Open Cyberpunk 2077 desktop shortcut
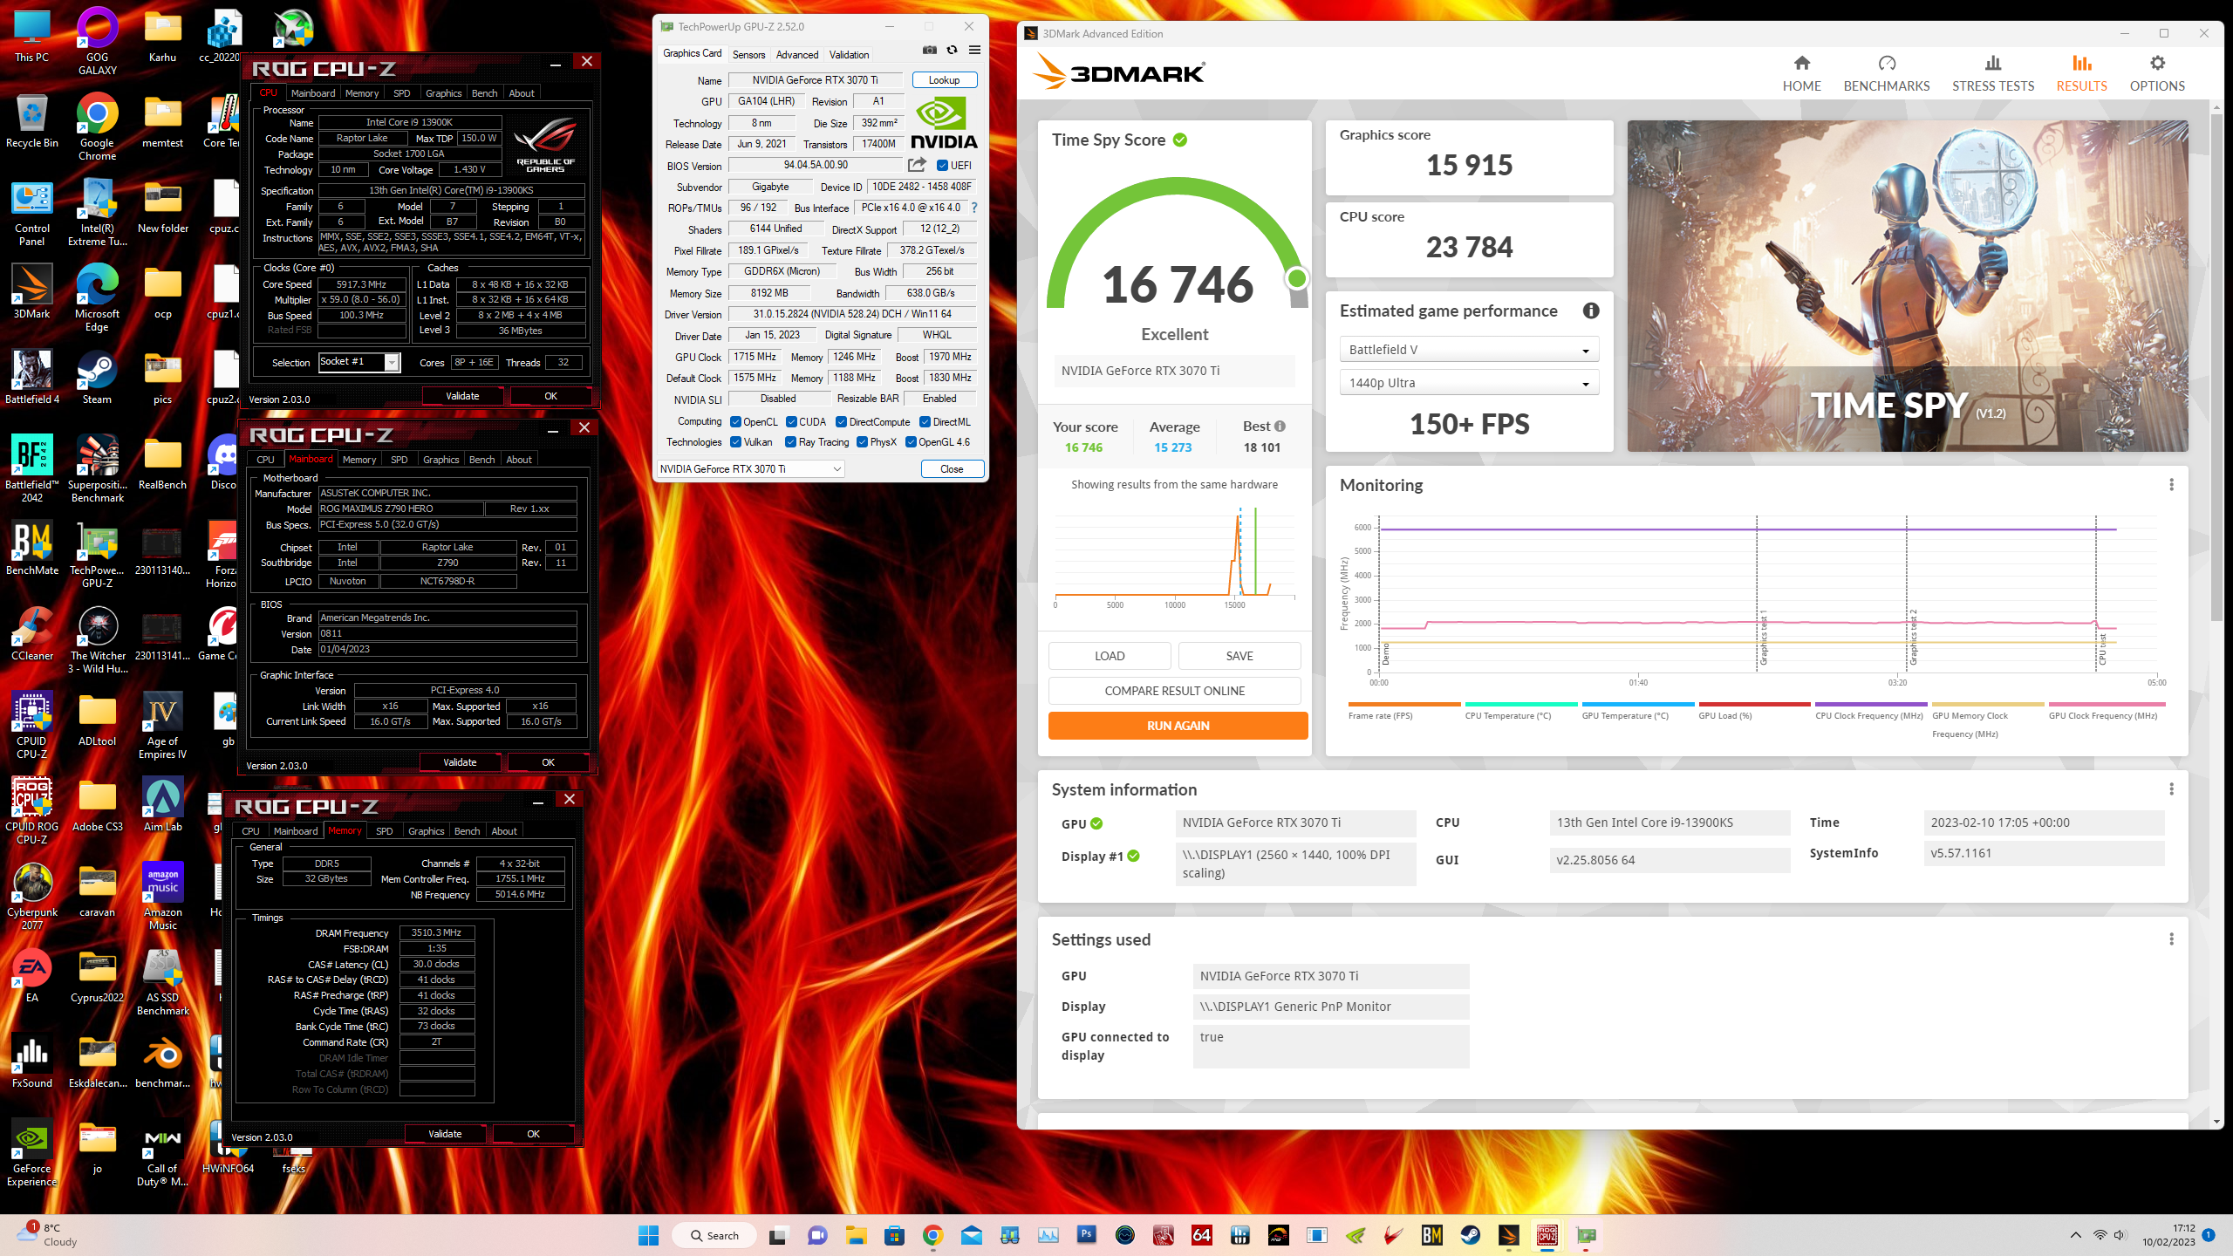2233x1256 pixels. tap(32, 897)
